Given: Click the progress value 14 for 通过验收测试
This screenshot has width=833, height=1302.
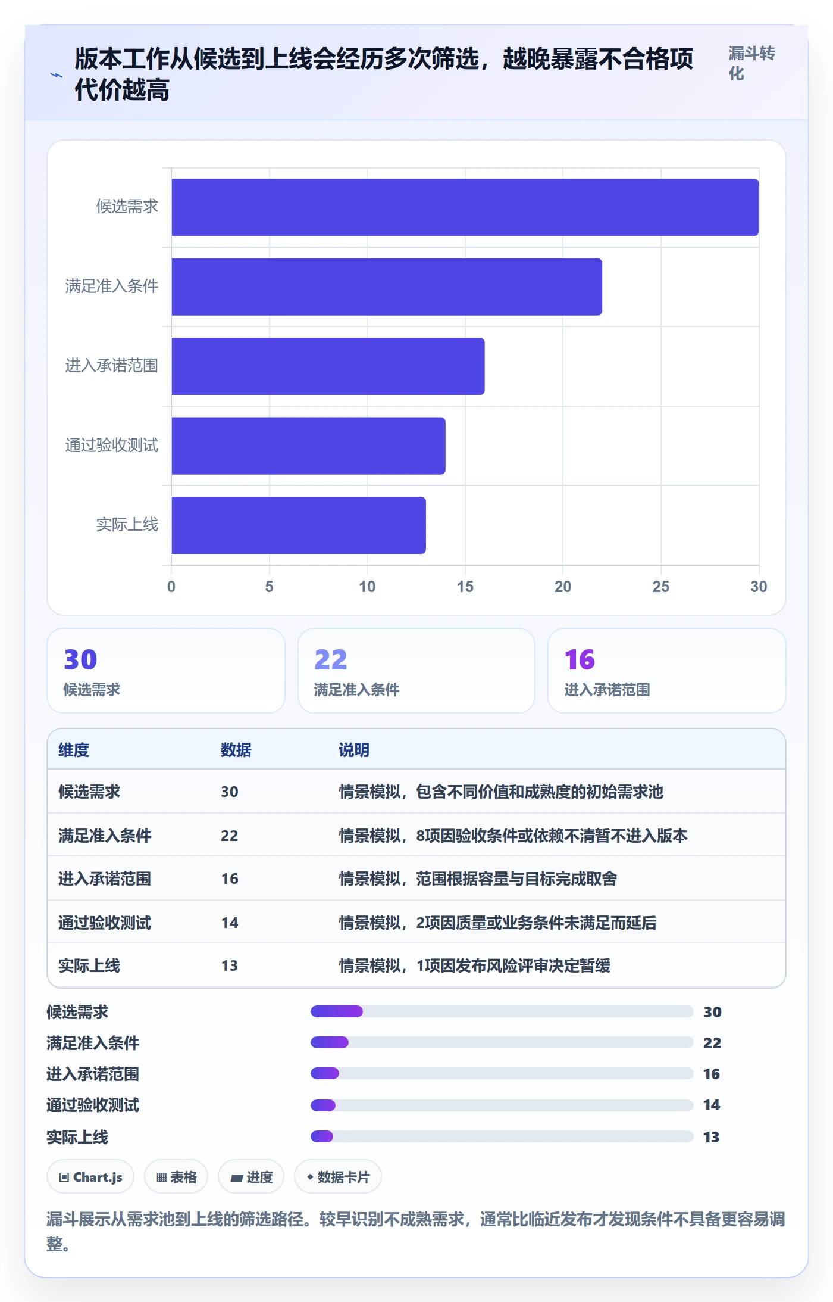Looking at the screenshot, I should pos(712,1105).
